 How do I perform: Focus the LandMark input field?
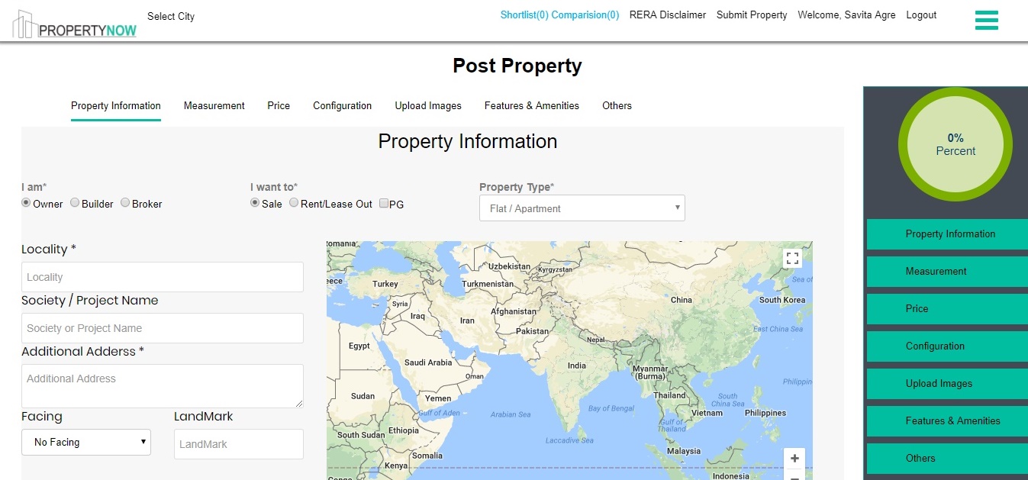(x=239, y=444)
